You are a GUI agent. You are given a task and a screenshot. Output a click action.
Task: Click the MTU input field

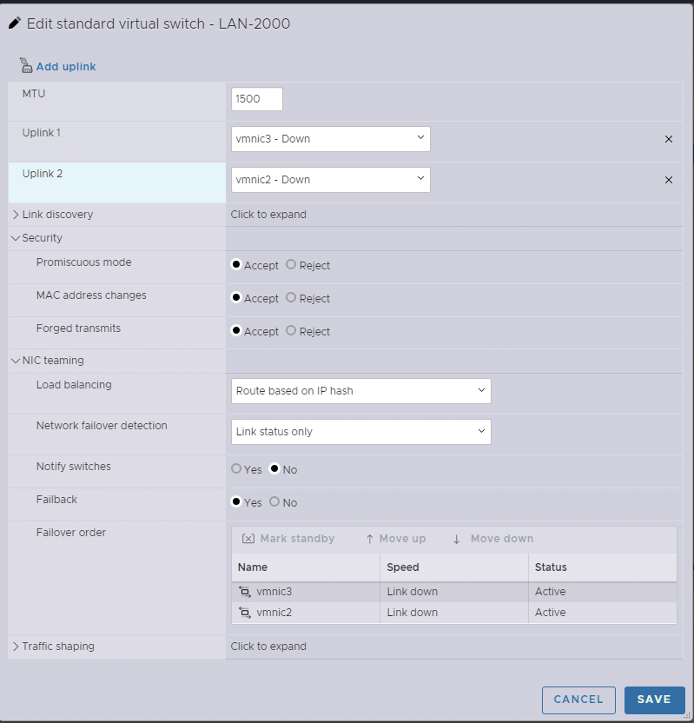[x=257, y=99]
